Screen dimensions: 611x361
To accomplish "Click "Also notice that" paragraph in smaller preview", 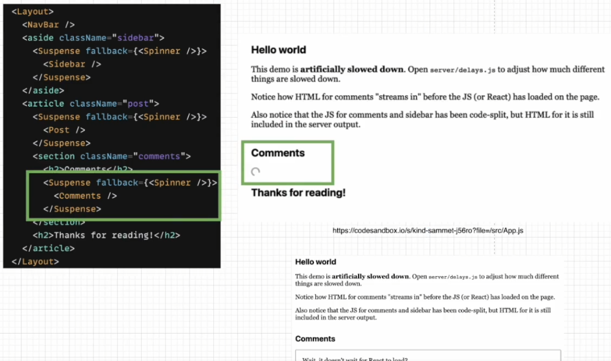I will (423, 314).
